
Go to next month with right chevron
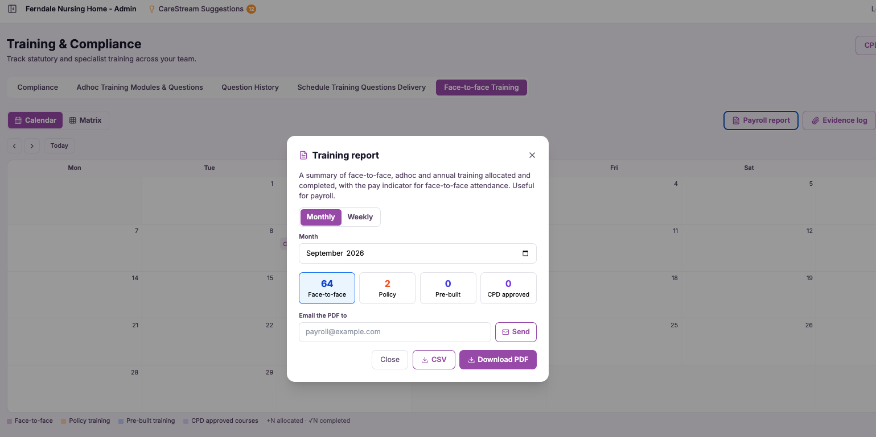(32, 146)
